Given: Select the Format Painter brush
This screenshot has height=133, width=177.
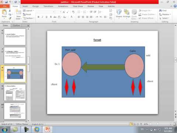Looking at the screenshot, I should click(x=10, y=18).
